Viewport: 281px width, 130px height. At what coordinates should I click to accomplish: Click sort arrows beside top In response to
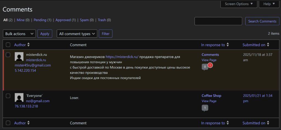click(x=228, y=45)
